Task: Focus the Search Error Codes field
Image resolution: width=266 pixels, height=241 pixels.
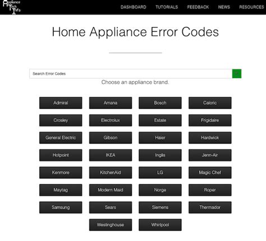Action: click(131, 74)
